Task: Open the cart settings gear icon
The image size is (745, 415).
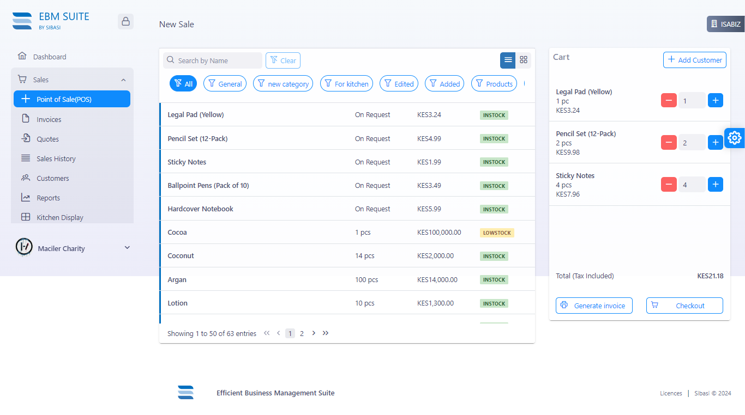Action: 734,138
